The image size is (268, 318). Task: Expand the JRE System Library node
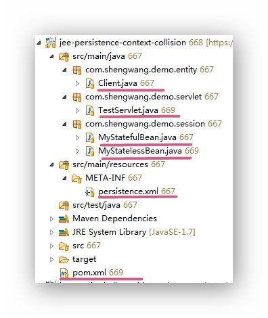(51, 232)
